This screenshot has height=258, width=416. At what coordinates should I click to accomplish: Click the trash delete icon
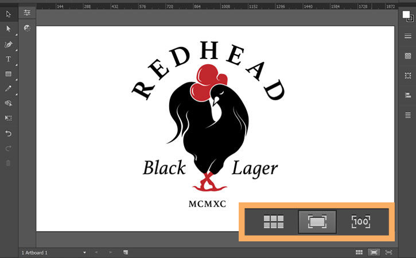(x=8, y=163)
